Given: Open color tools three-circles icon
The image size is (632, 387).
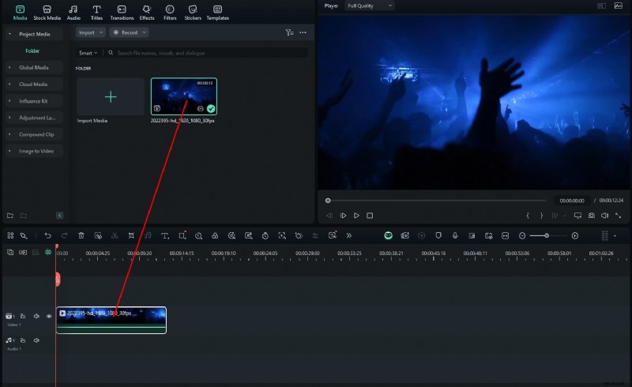Looking at the screenshot, I should point(215,236).
